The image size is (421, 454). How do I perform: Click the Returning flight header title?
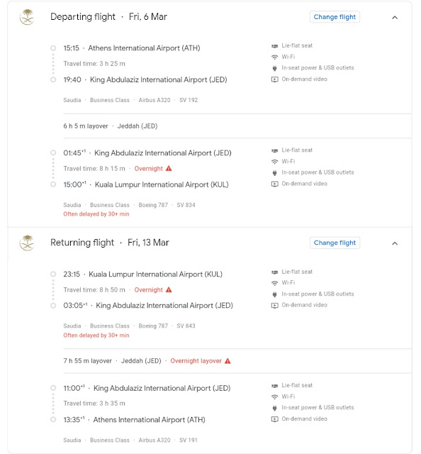pyautogui.click(x=82, y=243)
